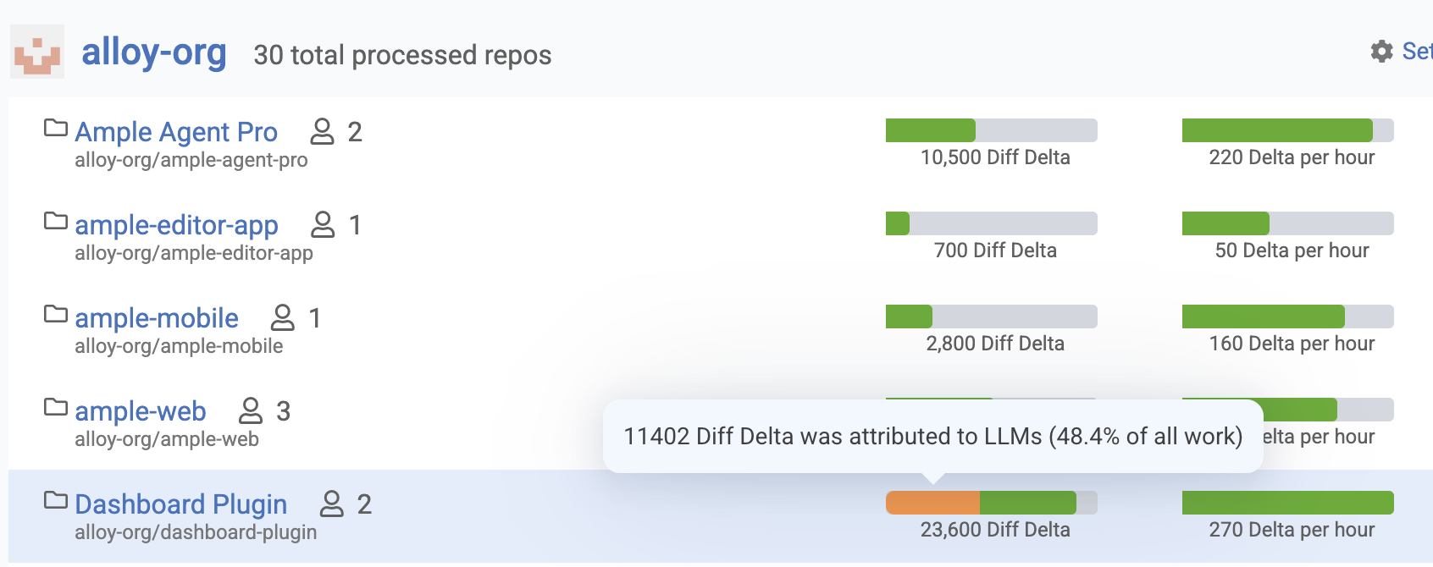
Task: Click the 160 Delta per hour bar
Action: click(x=1287, y=317)
